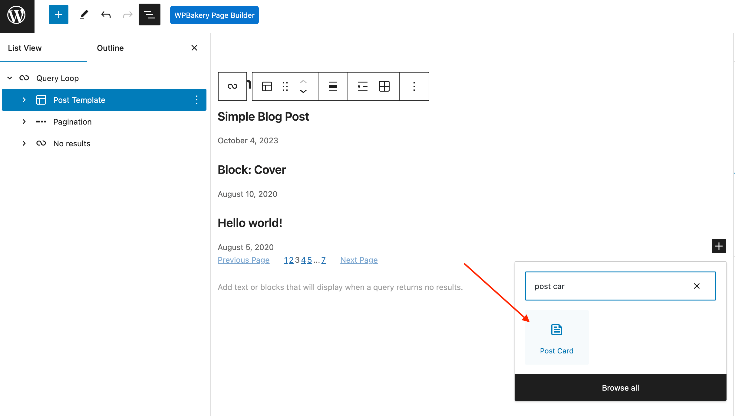Collapse the Query Loop tree item
Screen dimensions: 735x416
(10, 78)
